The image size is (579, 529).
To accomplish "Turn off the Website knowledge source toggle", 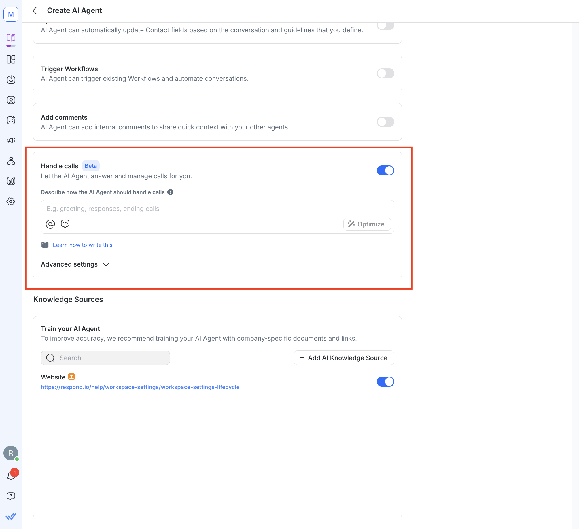I will click(x=385, y=381).
